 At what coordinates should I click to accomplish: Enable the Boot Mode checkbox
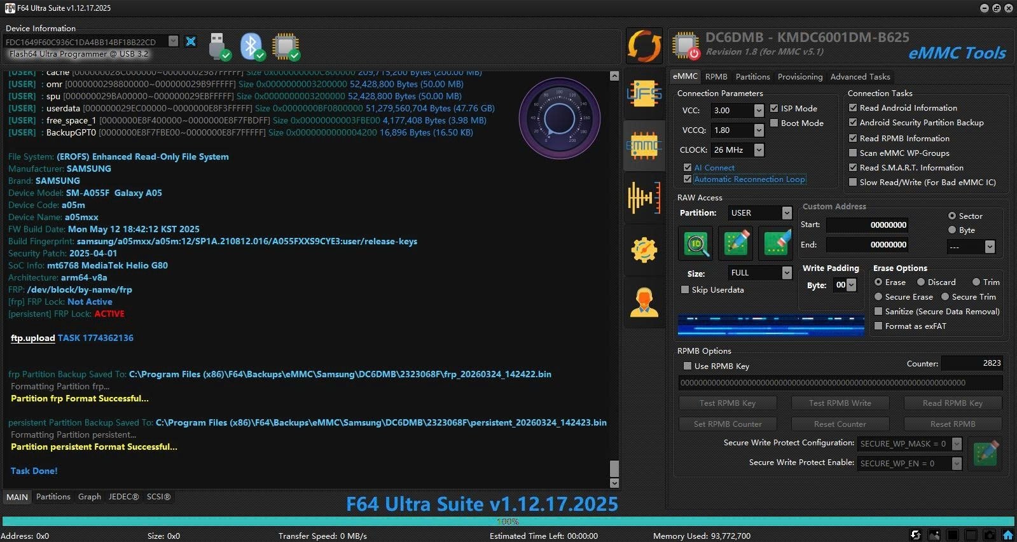click(774, 123)
